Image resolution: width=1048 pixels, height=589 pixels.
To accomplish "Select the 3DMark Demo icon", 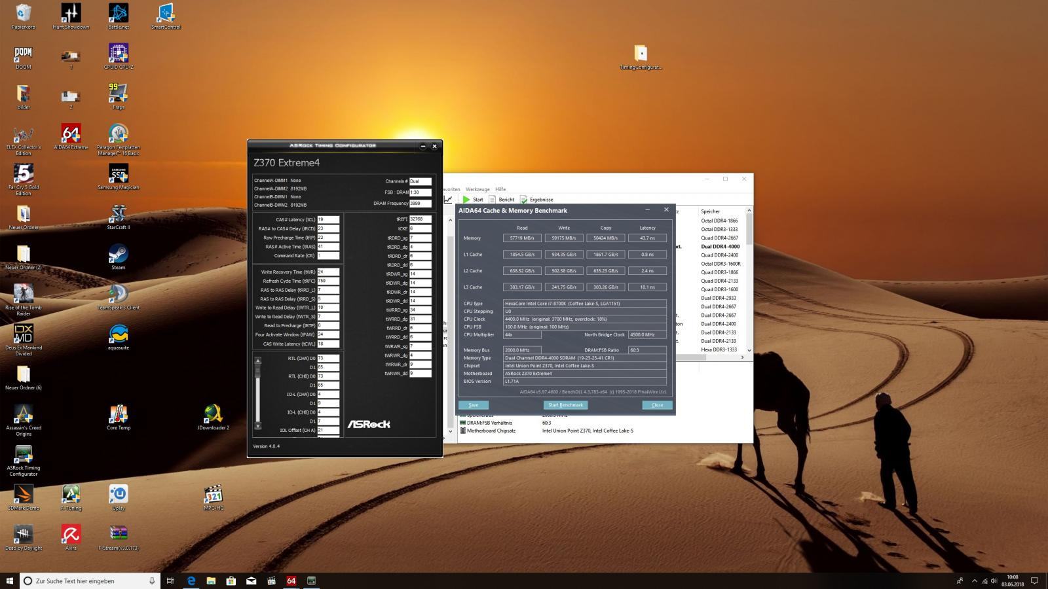I will click(x=24, y=498).
